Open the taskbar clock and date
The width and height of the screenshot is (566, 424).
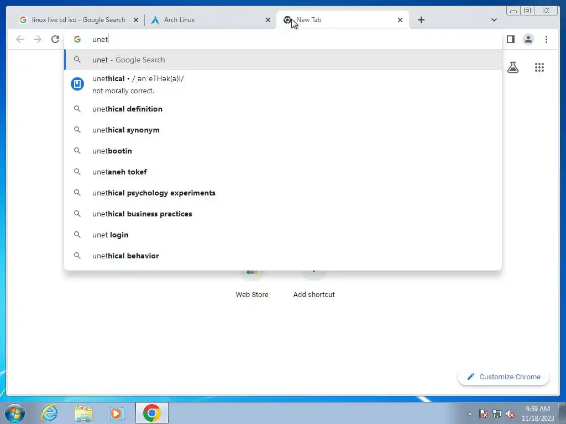[537, 414]
